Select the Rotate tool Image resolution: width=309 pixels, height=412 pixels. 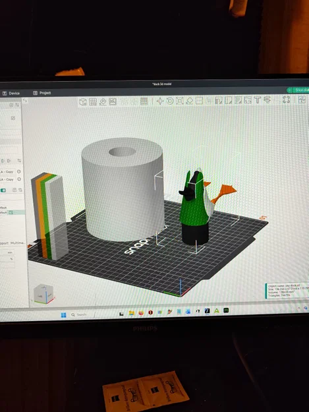[x=170, y=101]
